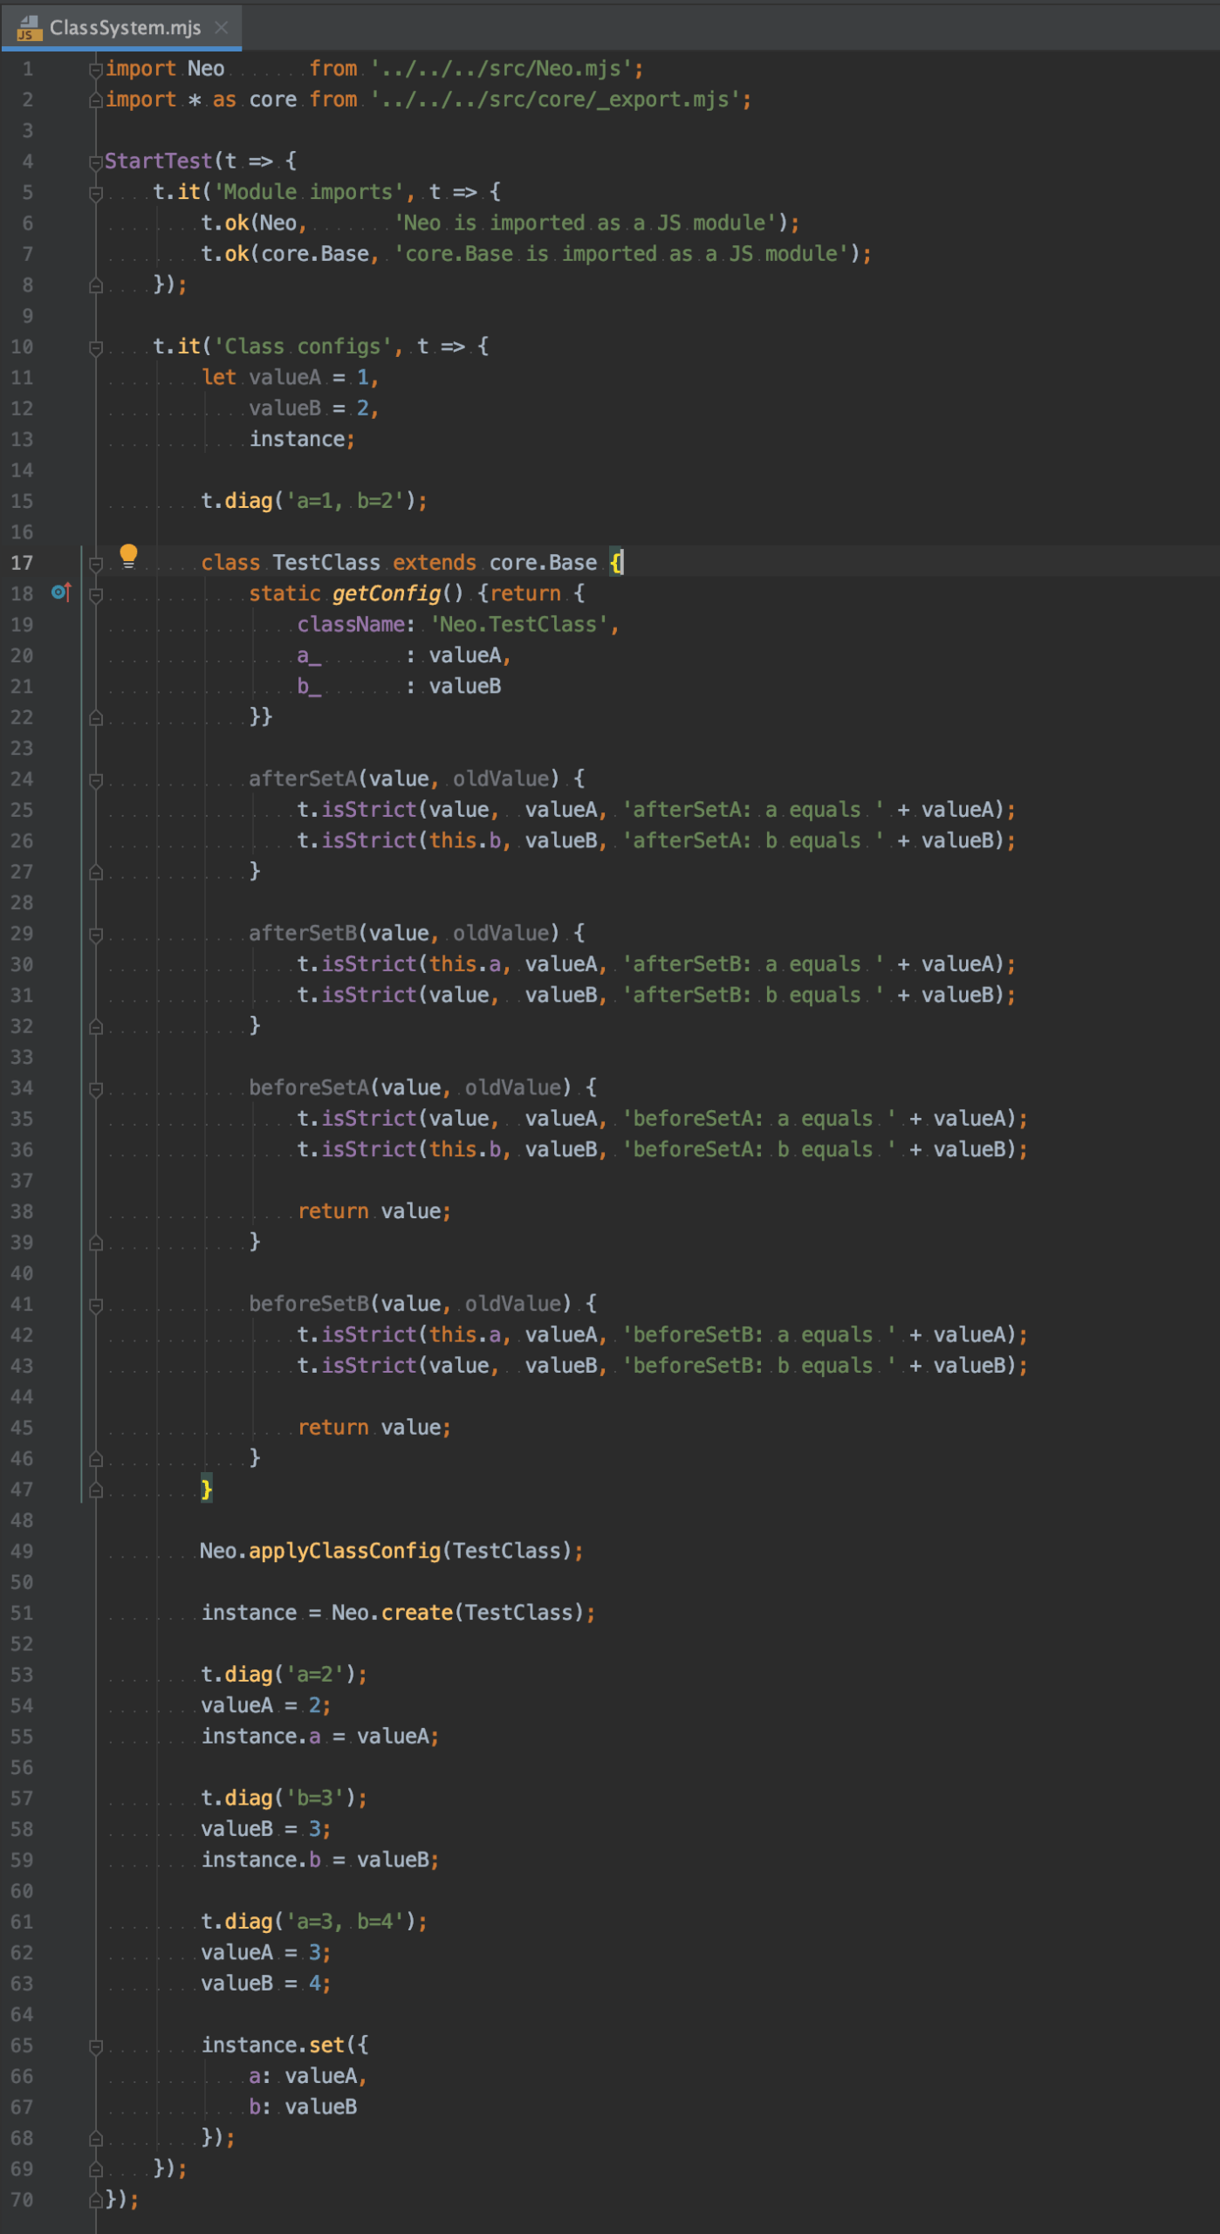
Task: Fold the afterSetA method body
Action: point(96,780)
